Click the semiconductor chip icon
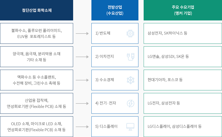222x137 pixels. coord(130,34)
